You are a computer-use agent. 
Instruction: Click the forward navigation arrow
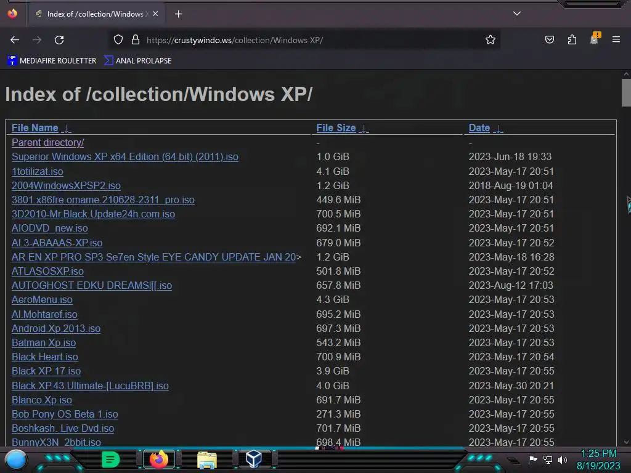(x=37, y=40)
